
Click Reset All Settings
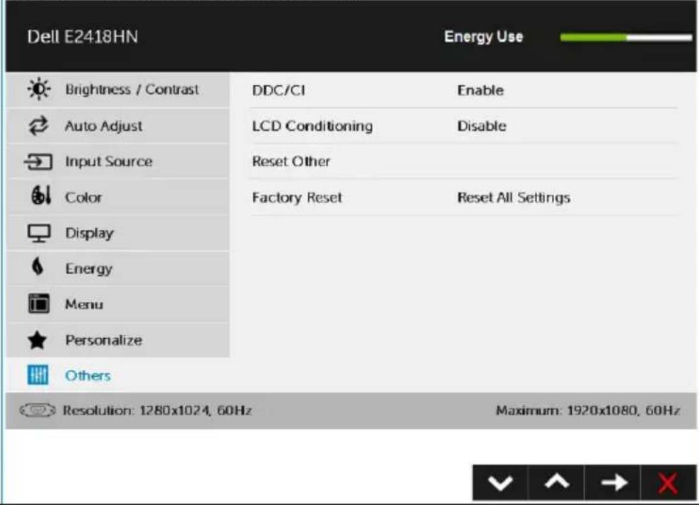514,197
